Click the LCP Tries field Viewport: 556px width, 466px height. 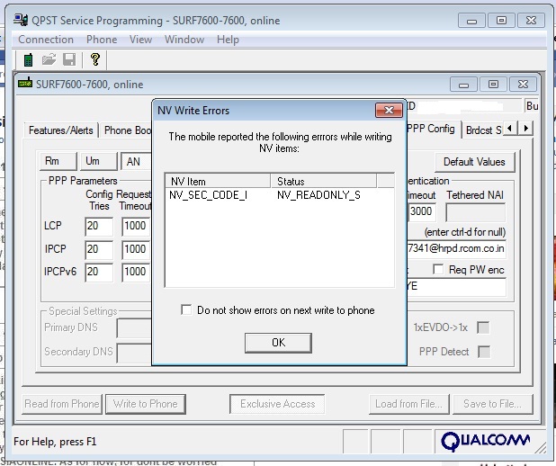pos(99,227)
